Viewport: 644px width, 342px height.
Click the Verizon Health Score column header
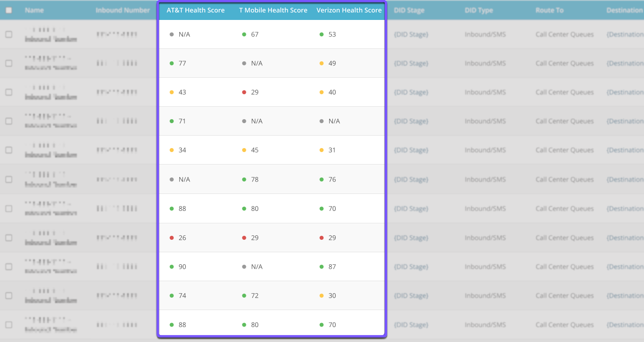pos(349,10)
